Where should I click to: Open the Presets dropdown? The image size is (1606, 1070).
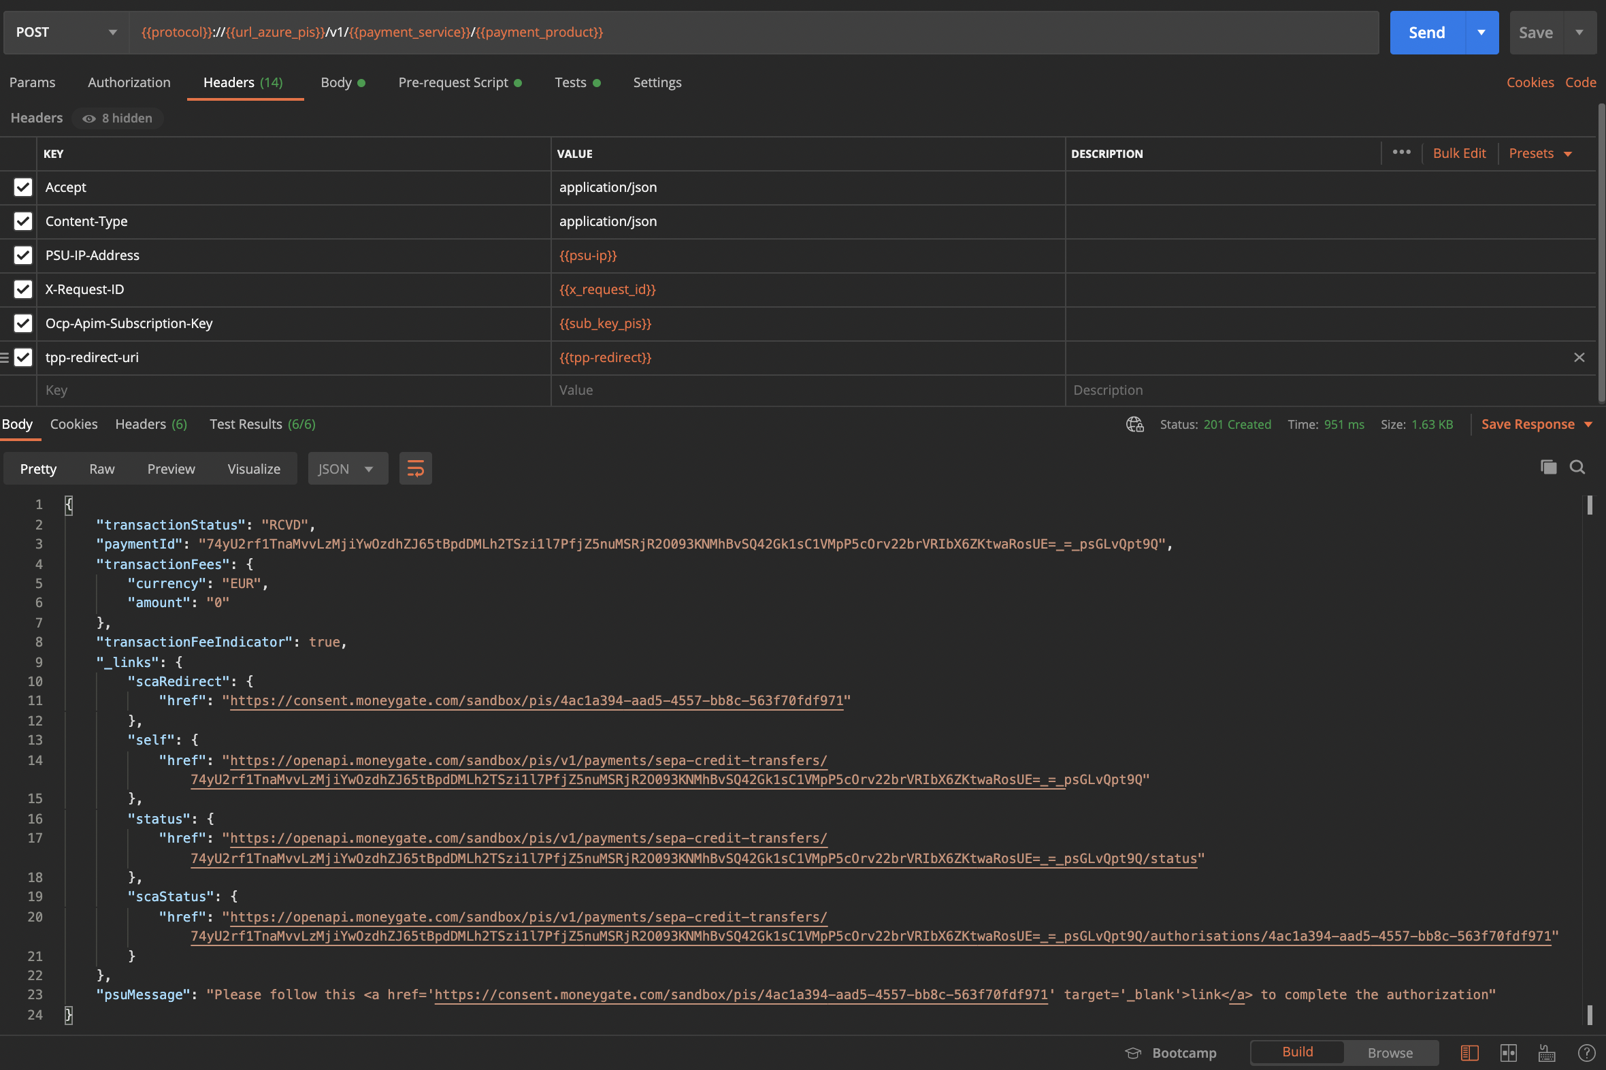[x=1539, y=154]
